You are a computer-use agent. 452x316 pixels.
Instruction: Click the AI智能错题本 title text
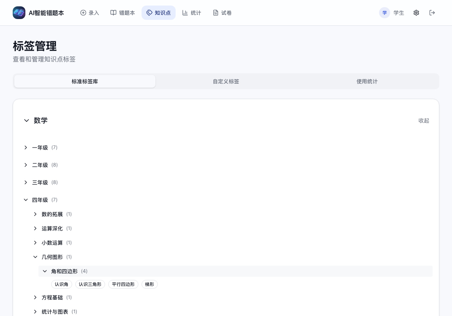coord(46,13)
